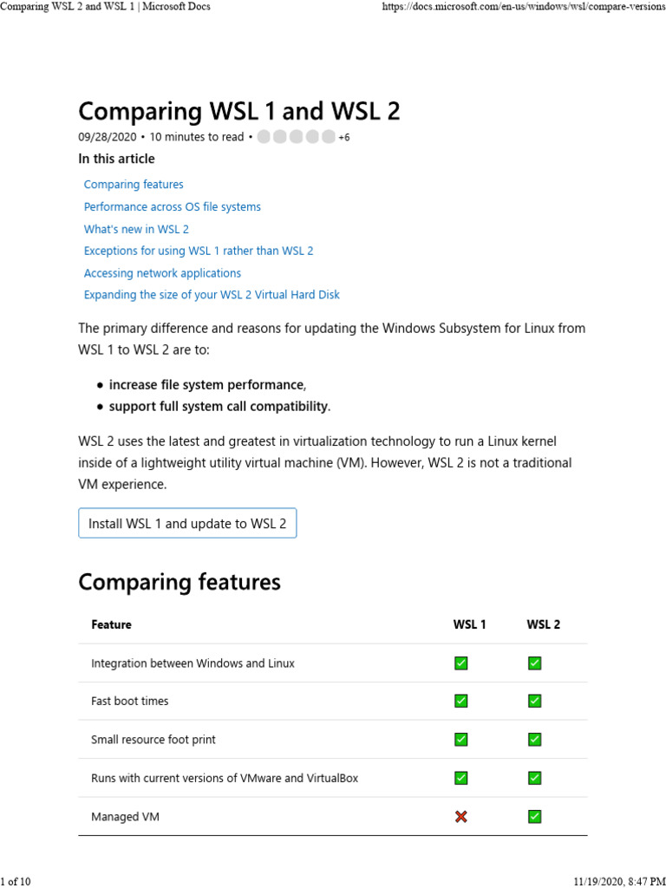Click the WSL 2 column header
The width and height of the screenshot is (666, 888).
(x=543, y=624)
